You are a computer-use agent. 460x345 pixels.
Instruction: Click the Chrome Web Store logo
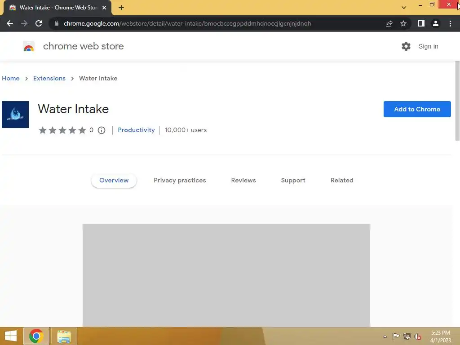[29, 46]
